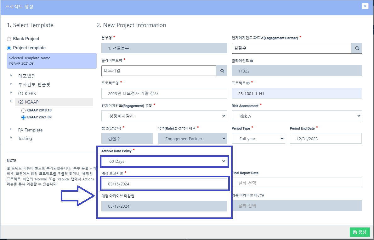Click the search magnifier beside Engagement Partner field
374x240 pixels.
[357, 48]
